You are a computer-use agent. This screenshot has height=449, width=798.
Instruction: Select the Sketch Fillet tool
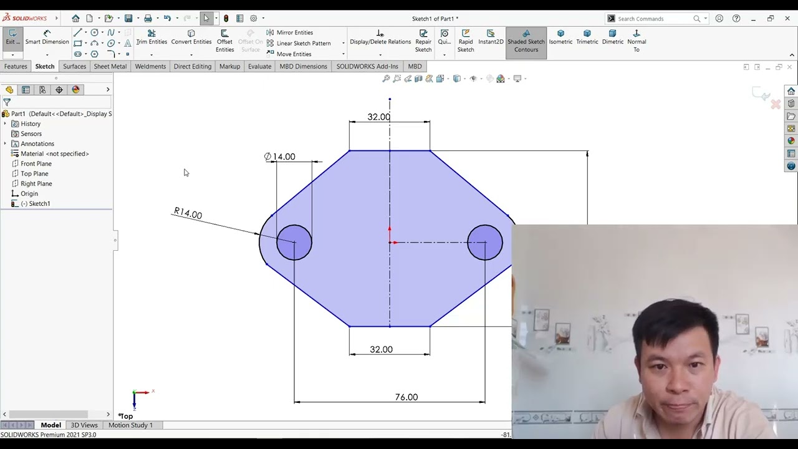pyautogui.click(x=111, y=54)
